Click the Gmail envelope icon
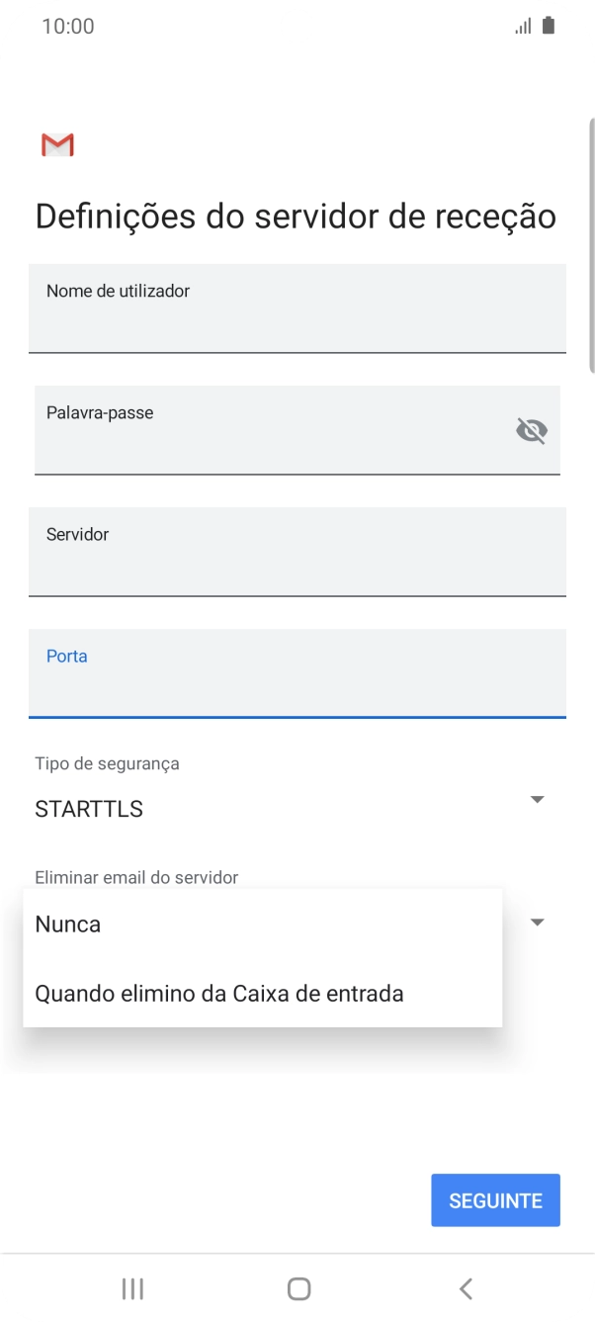This screenshot has width=595, height=1322. [56, 144]
